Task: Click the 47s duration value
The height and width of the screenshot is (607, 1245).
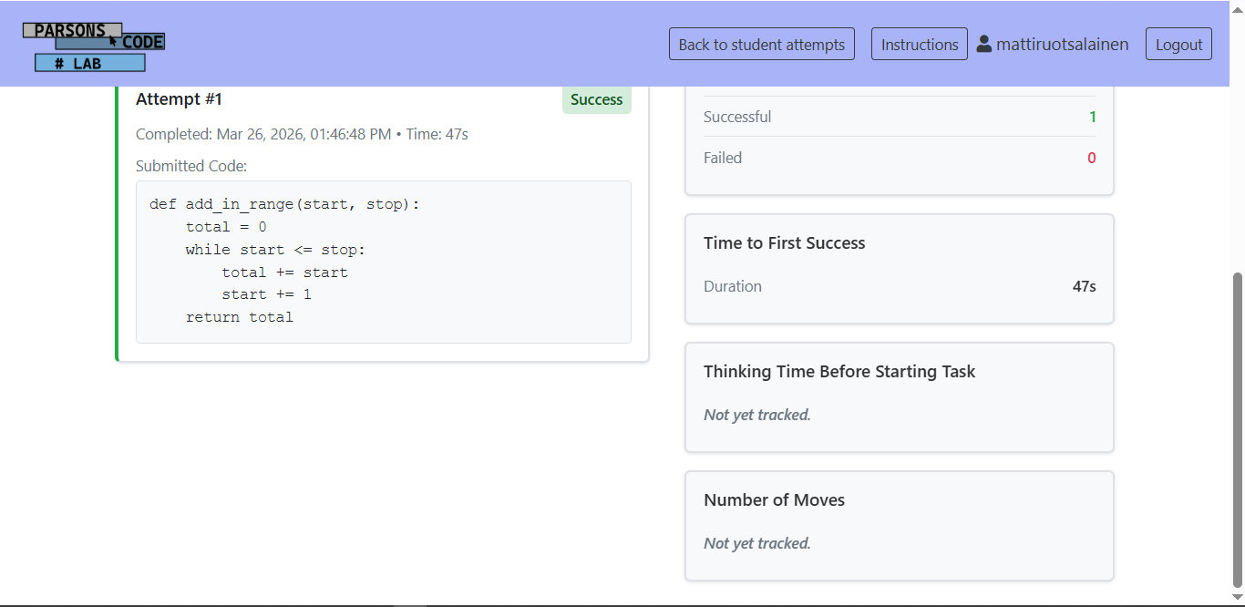Action: (x=1084, y=286)
